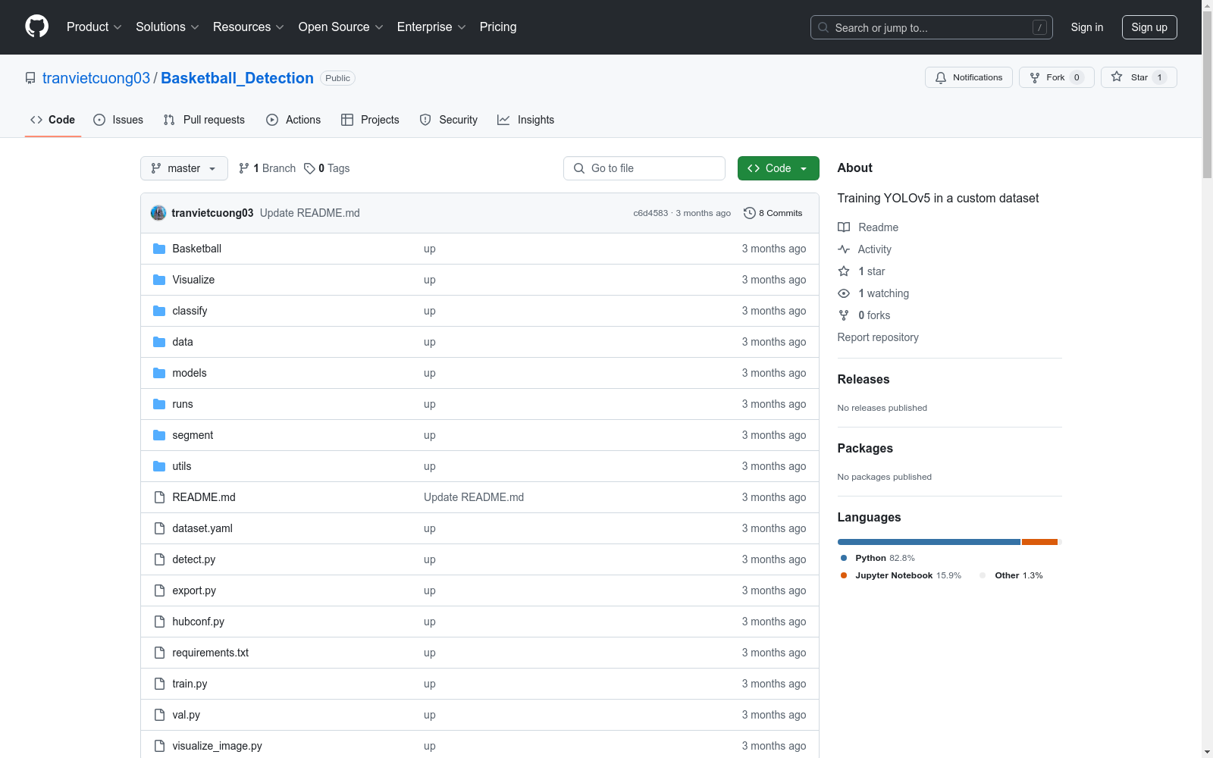
Task: Click the Visualize folder icon
Action: point(159,280)
